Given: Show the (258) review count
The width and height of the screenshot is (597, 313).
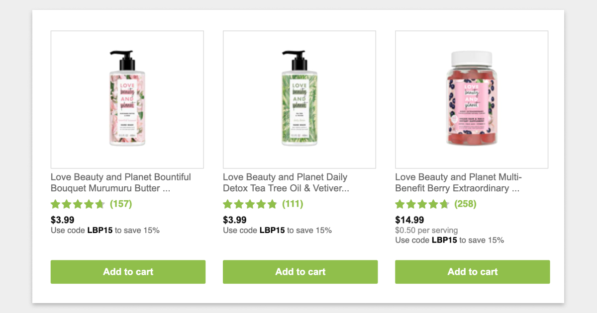Looking at the screenshot, I should click(465, 204).
